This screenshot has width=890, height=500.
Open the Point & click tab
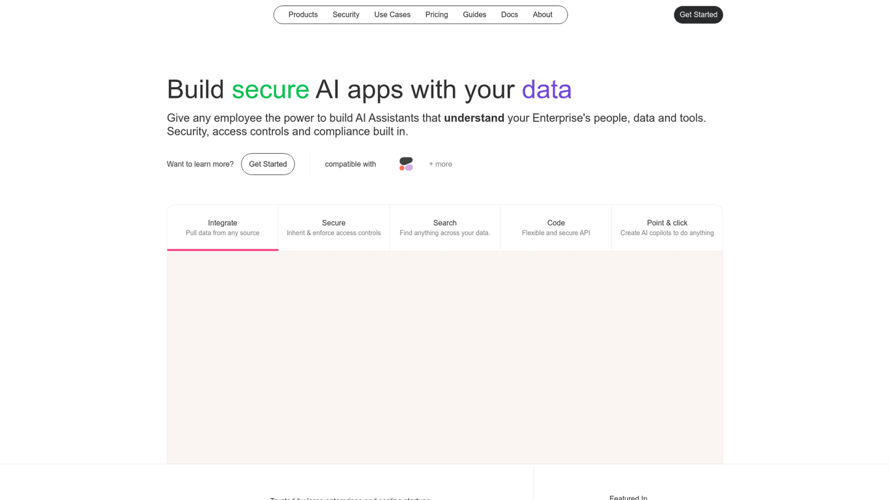(667, 227)
